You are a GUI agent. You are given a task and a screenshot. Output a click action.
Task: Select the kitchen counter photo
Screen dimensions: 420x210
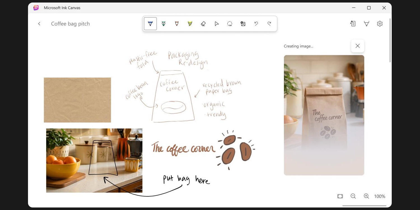[94, 160]
